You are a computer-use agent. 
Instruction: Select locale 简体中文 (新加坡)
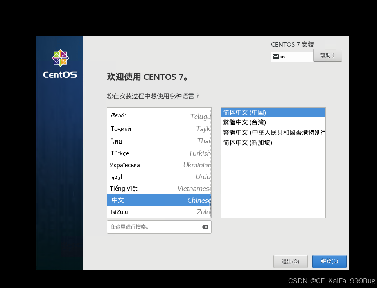click(273, 143)
